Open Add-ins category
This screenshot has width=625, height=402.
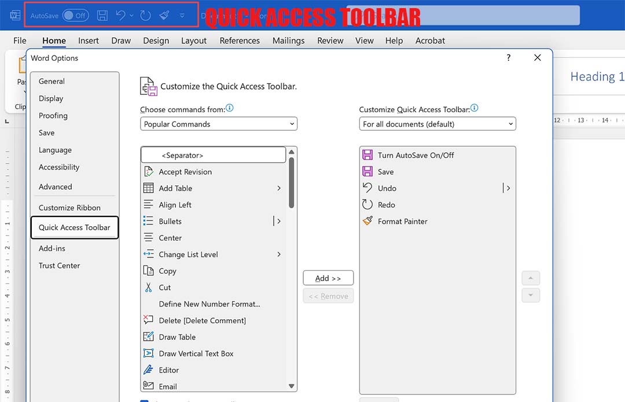(x=75, y=248)
